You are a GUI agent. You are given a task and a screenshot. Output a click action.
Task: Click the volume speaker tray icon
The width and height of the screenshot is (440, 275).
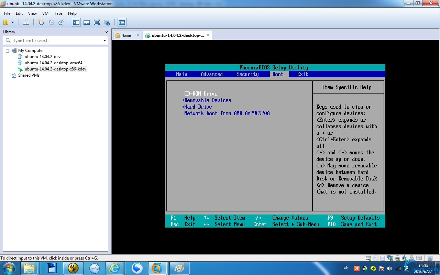click(x=389, y=268)
